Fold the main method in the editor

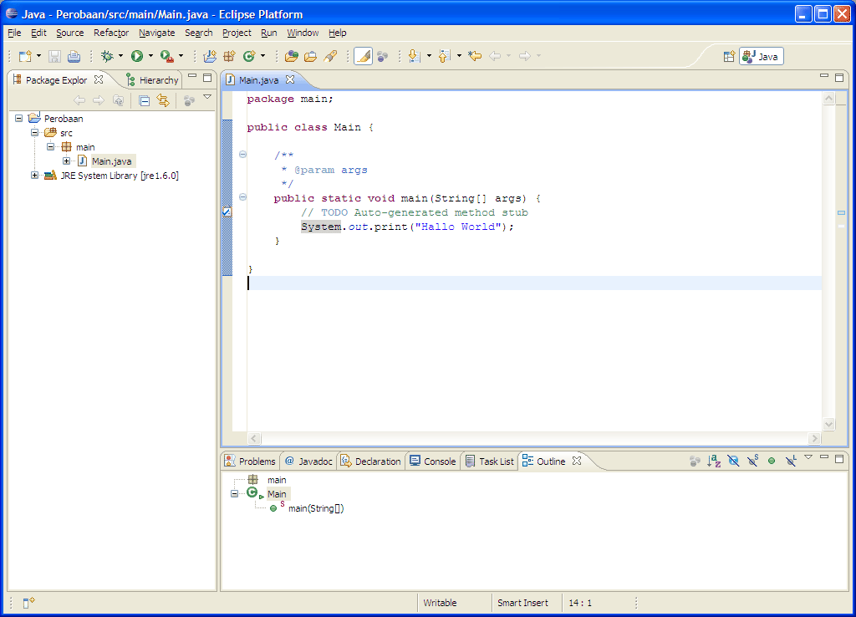tap(243, 197)
